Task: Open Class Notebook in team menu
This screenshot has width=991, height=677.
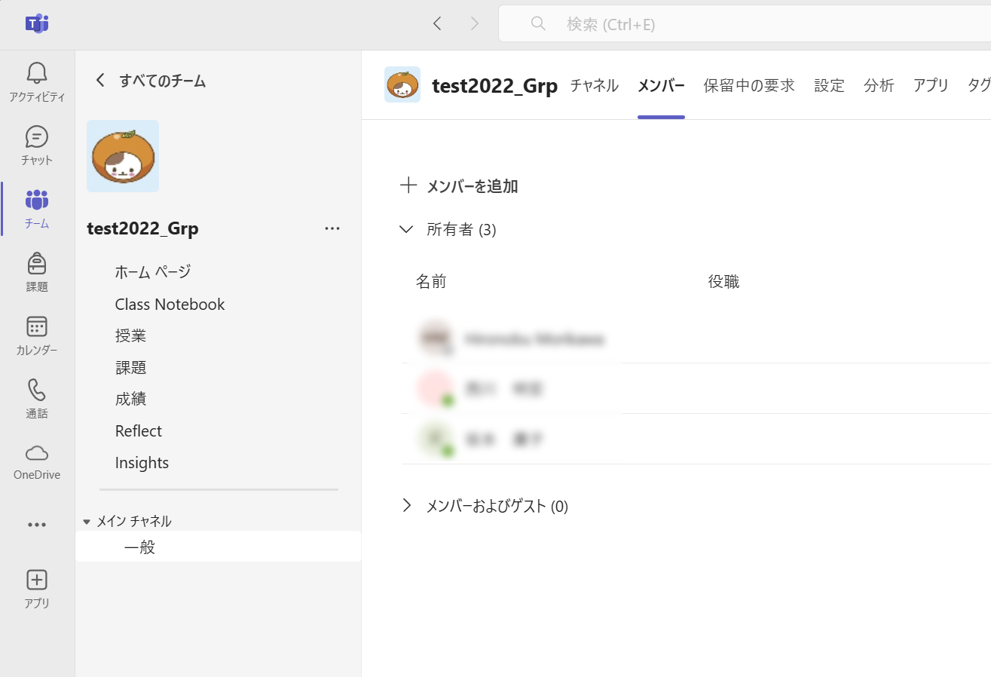Action: pos(170,304)
